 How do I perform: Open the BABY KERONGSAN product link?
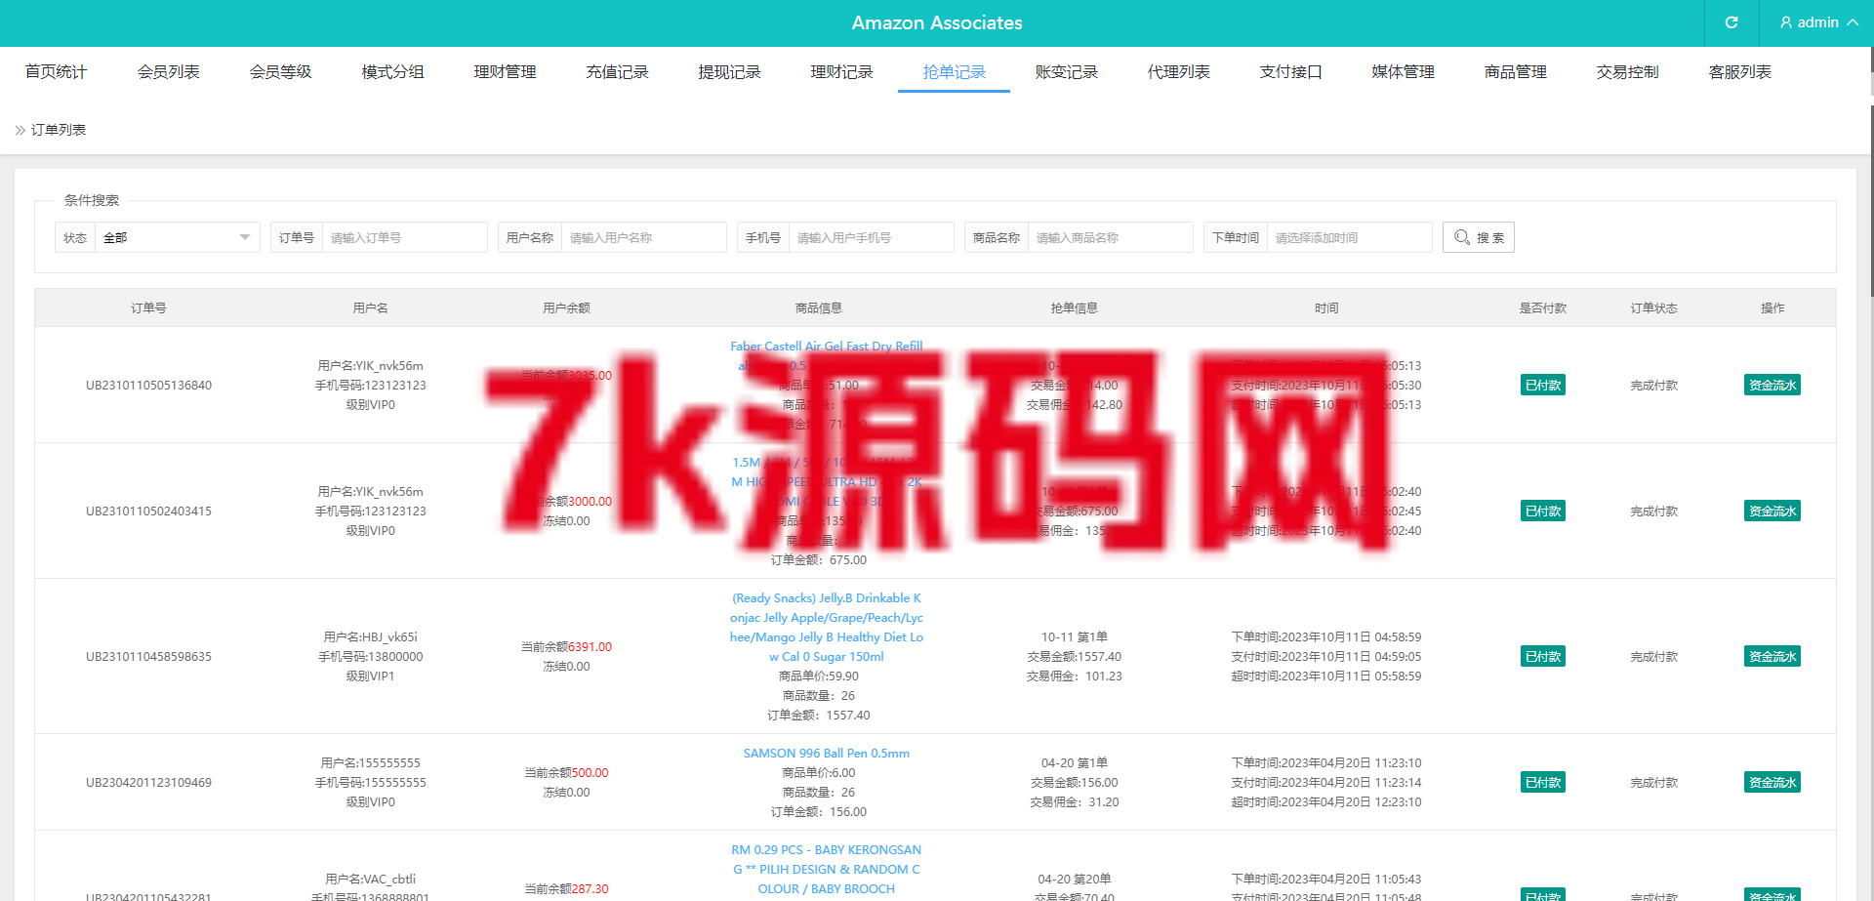pyautogui.click(x=827, y=869)
